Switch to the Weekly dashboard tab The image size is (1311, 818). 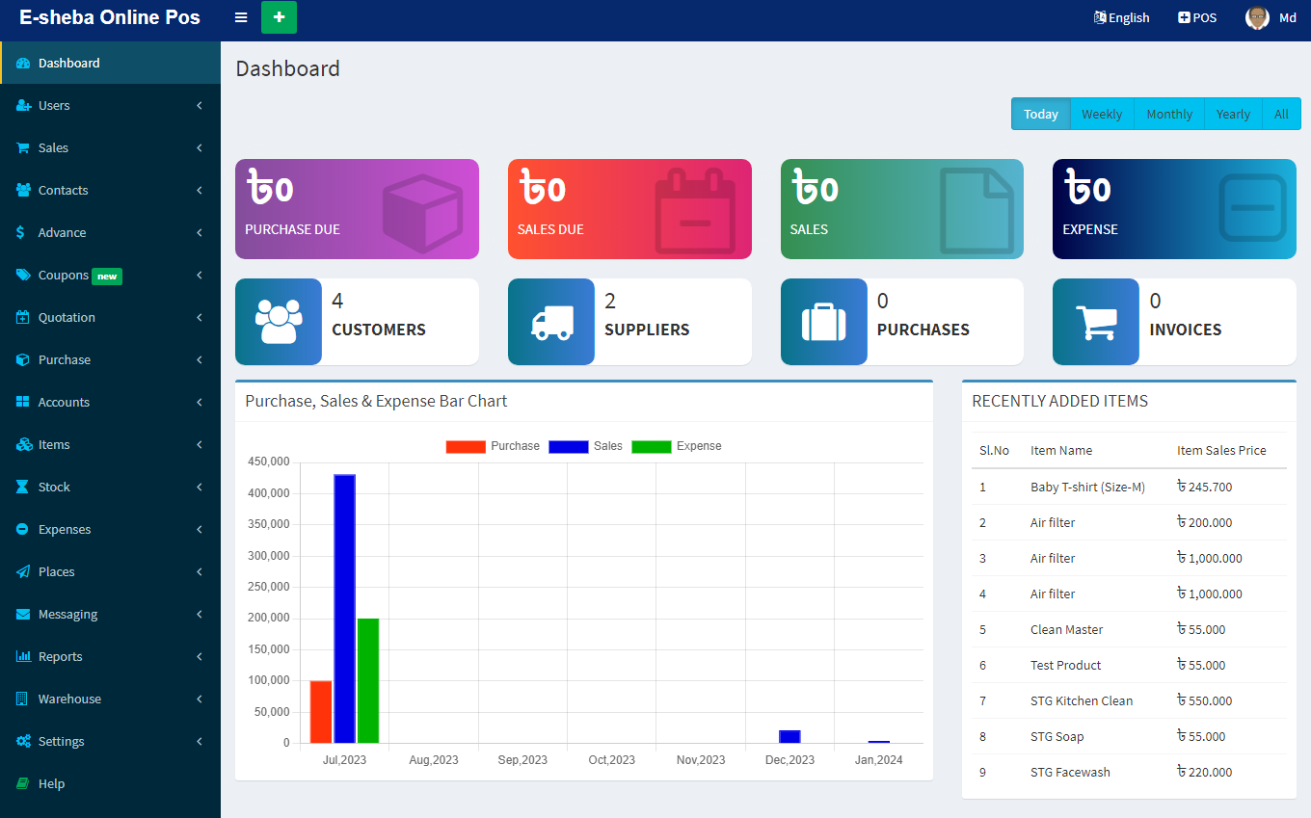click(1102, 114)
